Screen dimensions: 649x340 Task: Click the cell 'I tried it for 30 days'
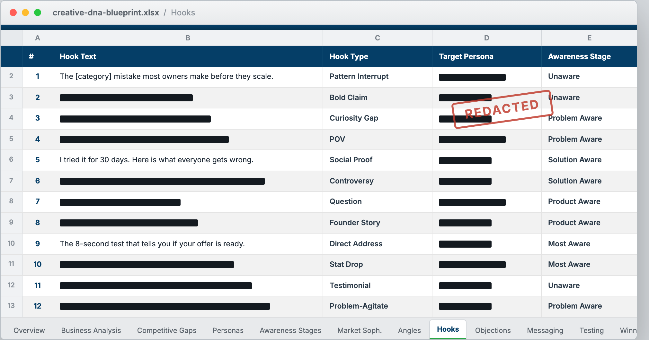188,160
